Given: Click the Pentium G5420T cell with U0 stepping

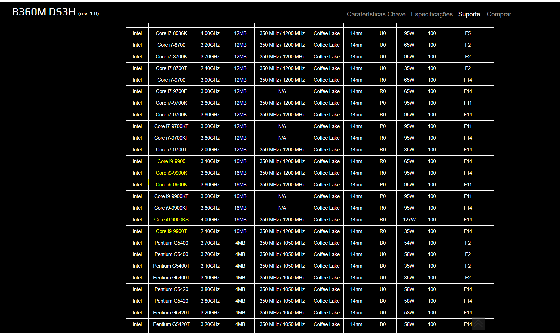Looking at the screenshot, I should tap(171, 313).
